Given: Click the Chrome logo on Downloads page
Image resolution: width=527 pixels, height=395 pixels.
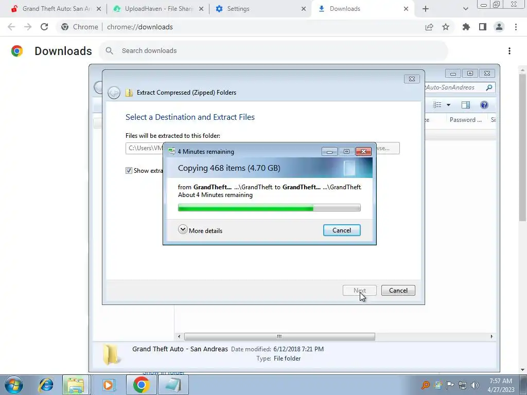Looking at the screenshot, I should click(17, 51).
